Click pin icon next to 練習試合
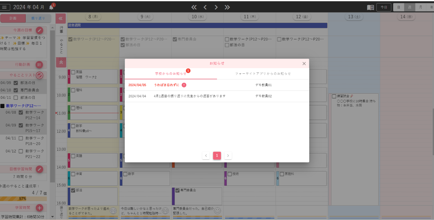 351,96
